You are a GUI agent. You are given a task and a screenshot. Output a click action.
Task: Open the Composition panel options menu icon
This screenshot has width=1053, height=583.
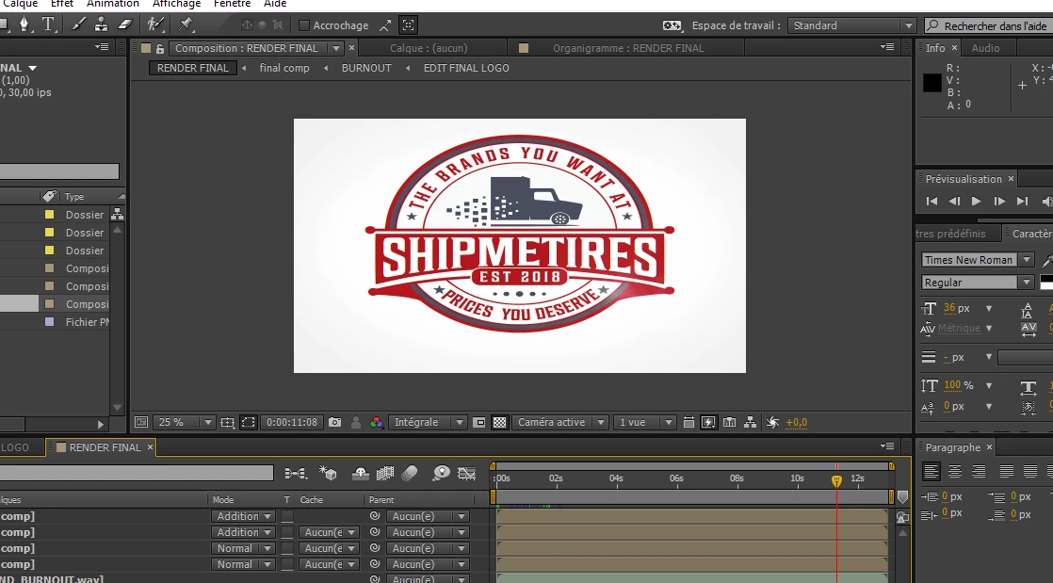887,48
